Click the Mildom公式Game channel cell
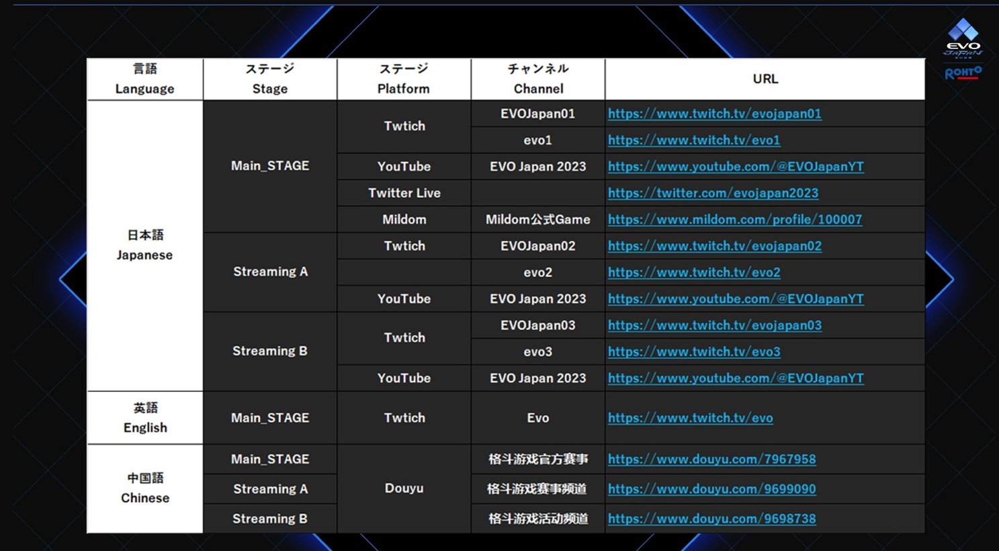The height and width of the screenshot is (551, 999). (x=538, y=219)
